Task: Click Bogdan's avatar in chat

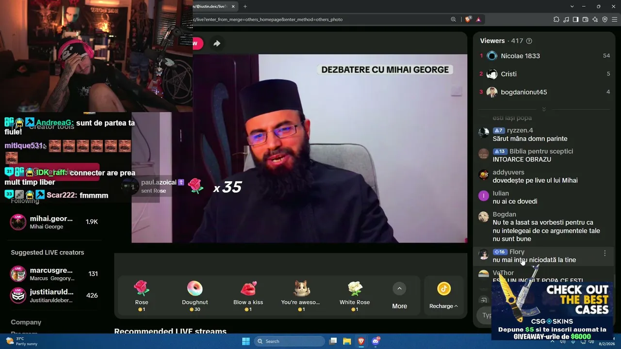Action: click(x=484, y=217)
